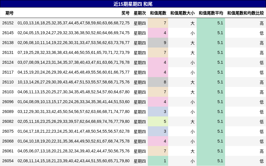Click the 奖号 column header
This screenshot has height=166, width=266.
click(125, 13)
